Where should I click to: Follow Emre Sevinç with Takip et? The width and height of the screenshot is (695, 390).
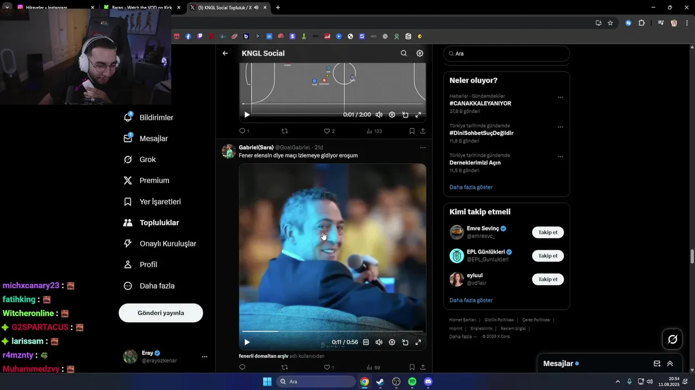(548, 232)
